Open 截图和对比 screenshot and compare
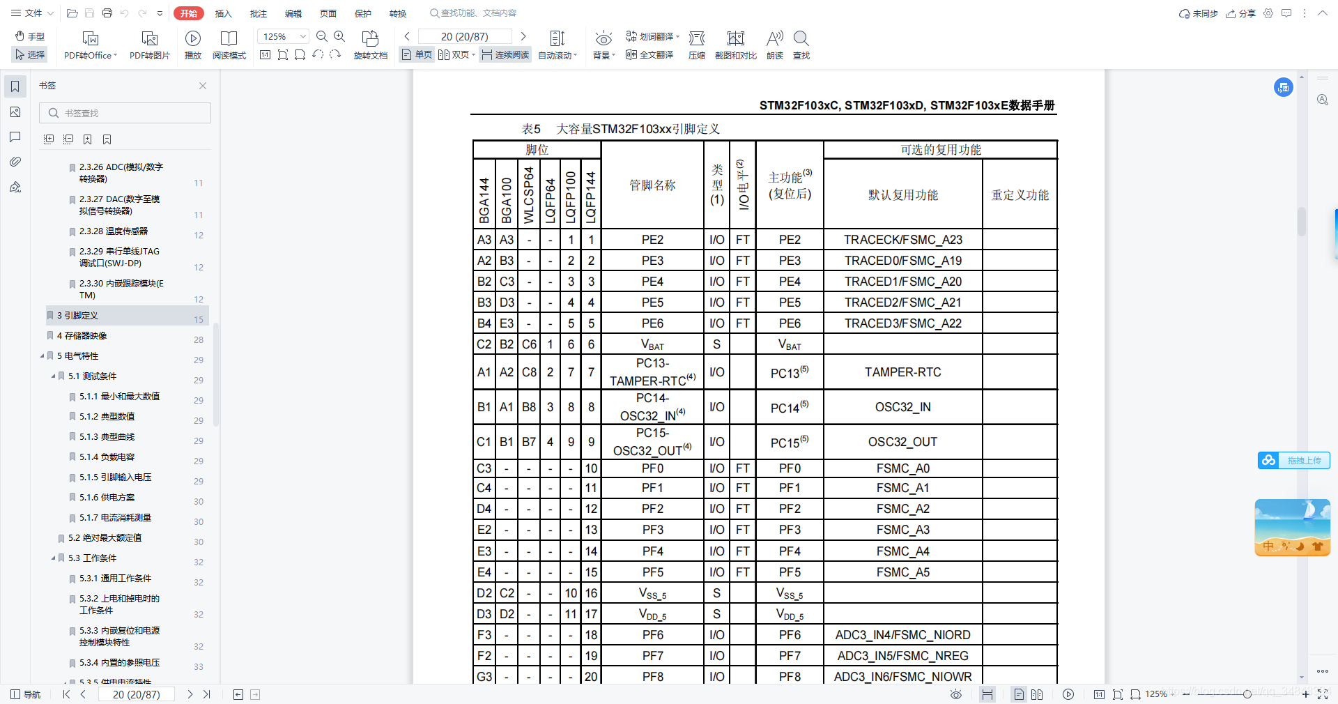Viewport: 1338px width, 704px height. click(x=735, y=45)
